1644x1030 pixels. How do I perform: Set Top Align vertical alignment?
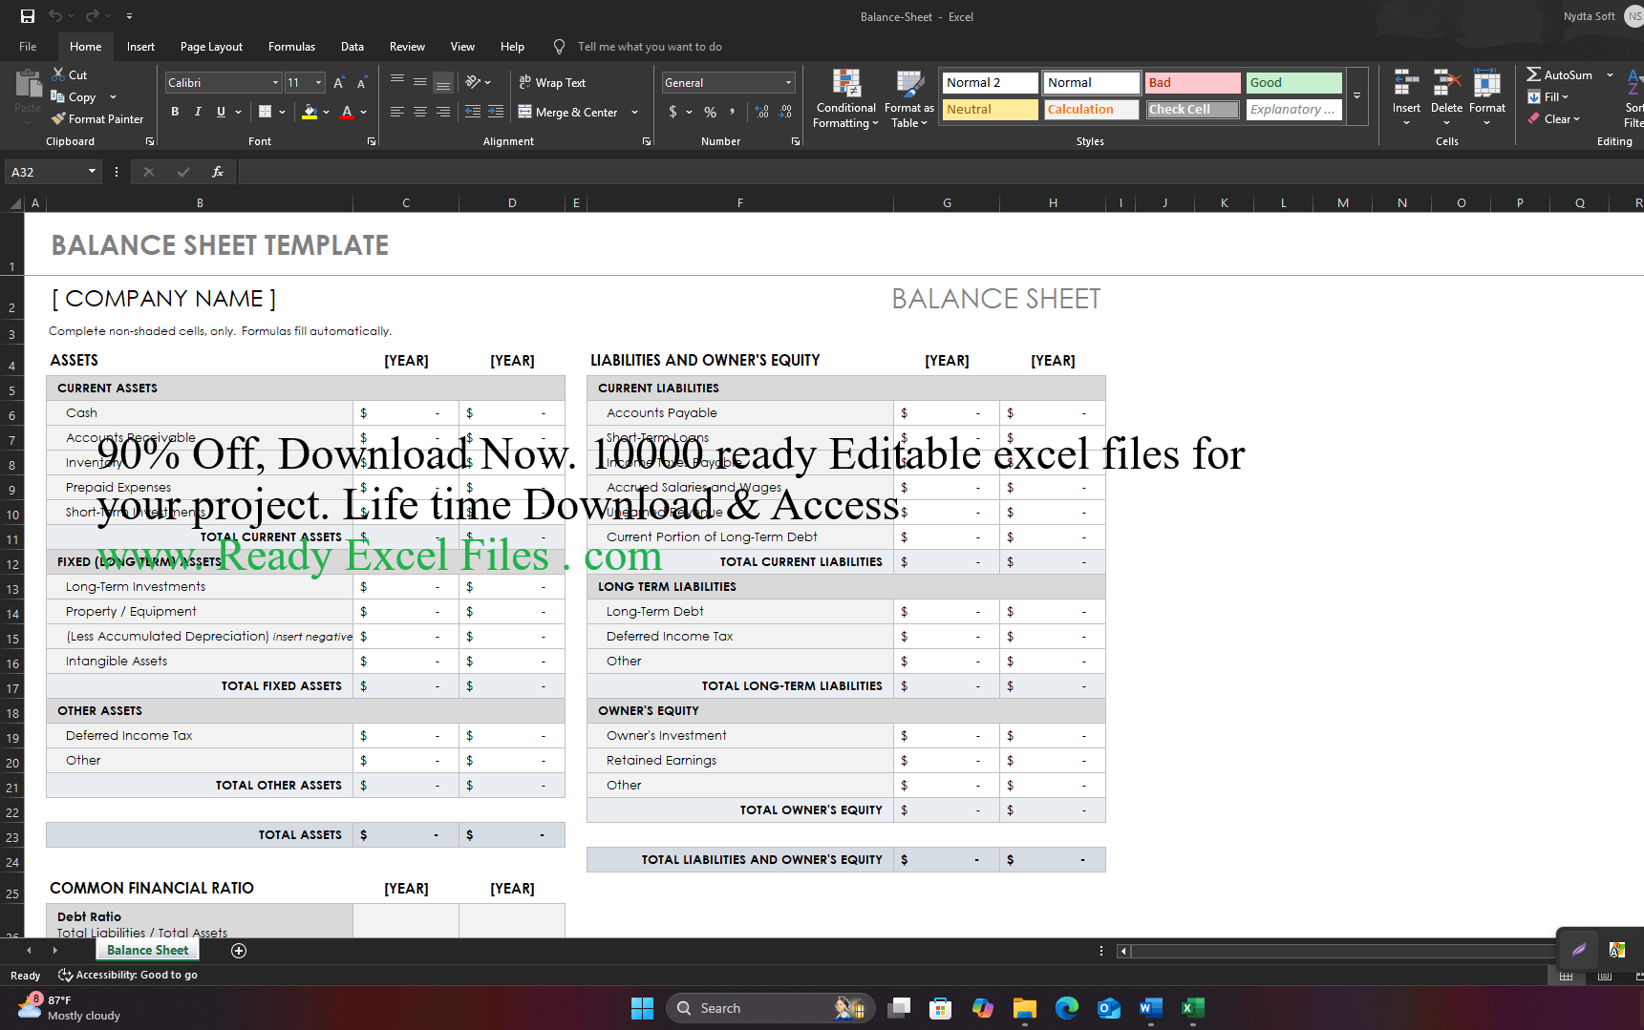click(397, 82)
